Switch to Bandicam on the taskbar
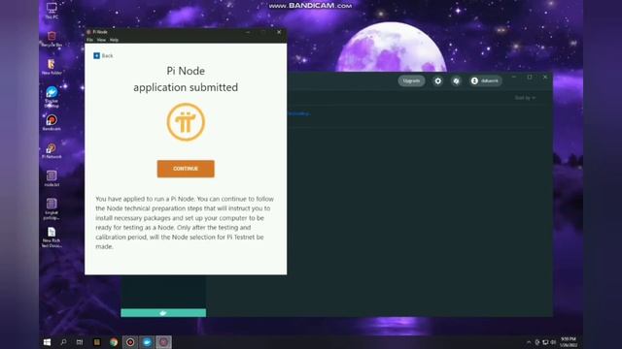 [x=130, y=342]
